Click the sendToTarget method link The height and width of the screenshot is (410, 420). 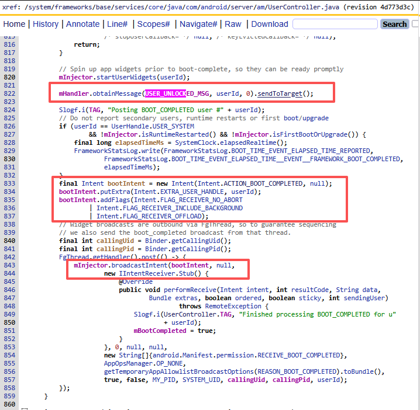280,93
